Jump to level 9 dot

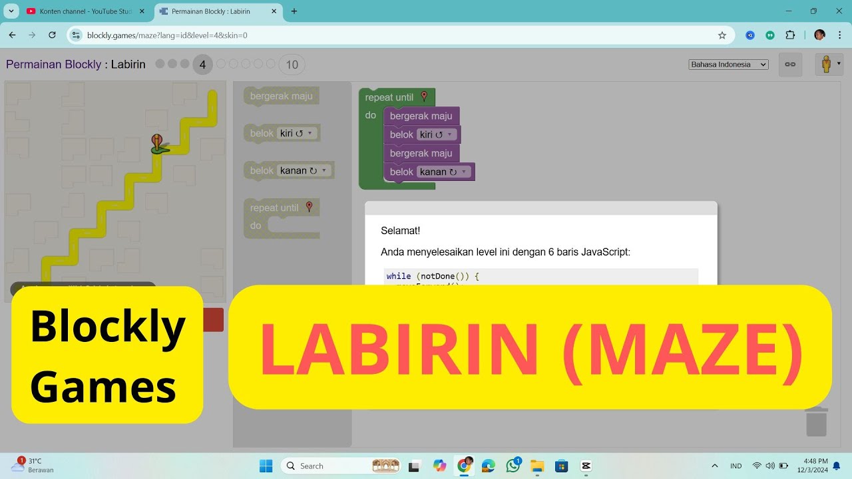click(270, 64)
